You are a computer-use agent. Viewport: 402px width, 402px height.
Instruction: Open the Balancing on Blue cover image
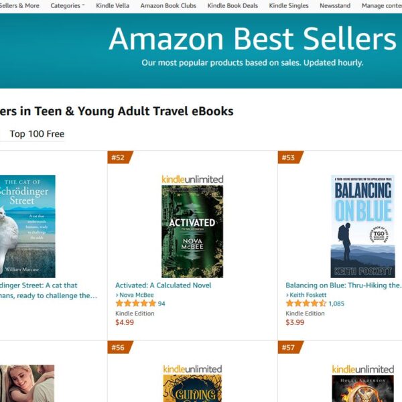tap(362, 226)
